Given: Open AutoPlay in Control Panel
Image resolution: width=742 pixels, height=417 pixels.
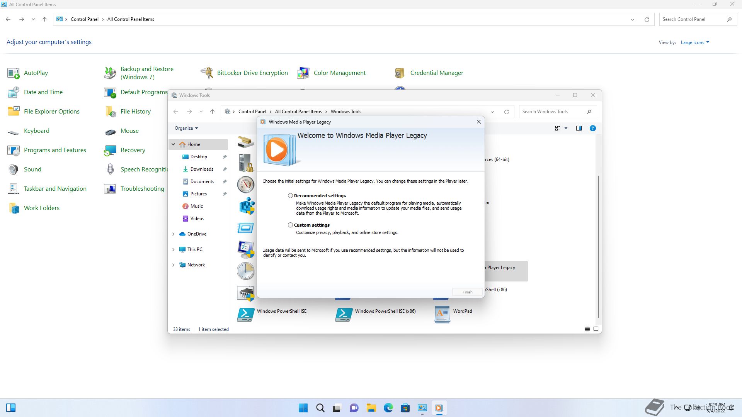Looking at the screenshot, I should tap(28, 73).
